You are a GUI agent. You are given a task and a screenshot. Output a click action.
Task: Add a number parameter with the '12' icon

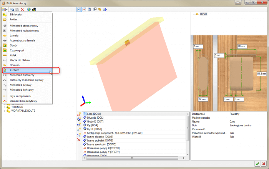point(79,129)
